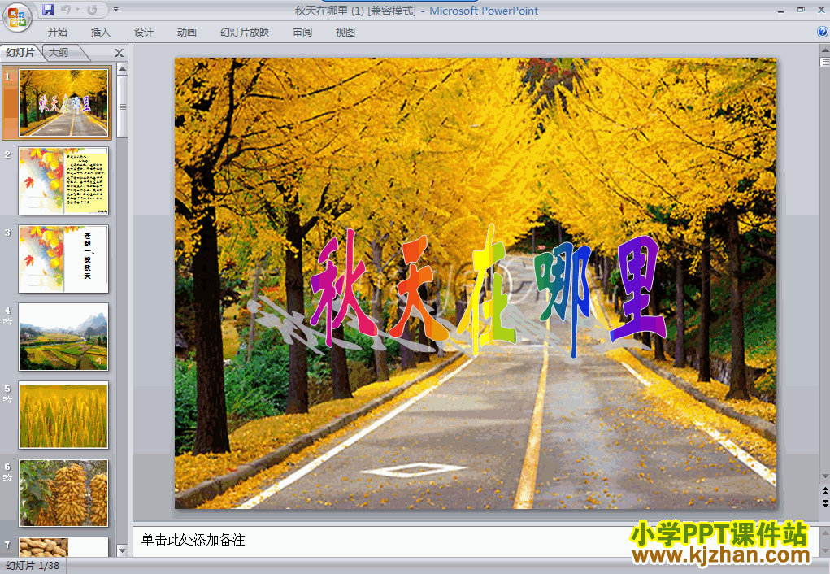Switch to the 动画 ribbon tab
The height and width of the screenshot is (574, 830).
[186, 33]
